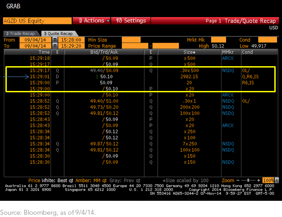Switch to the Quote Recap tab
Screen dimensions: 282x217
coord(59,33)
